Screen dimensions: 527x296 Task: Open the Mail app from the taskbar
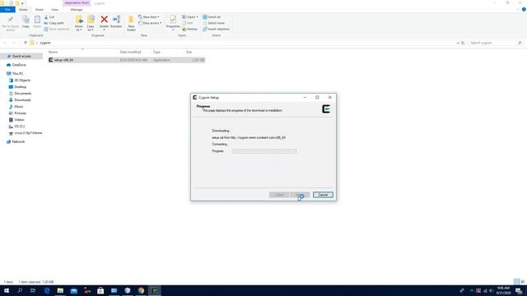click(x=73, y=290)
